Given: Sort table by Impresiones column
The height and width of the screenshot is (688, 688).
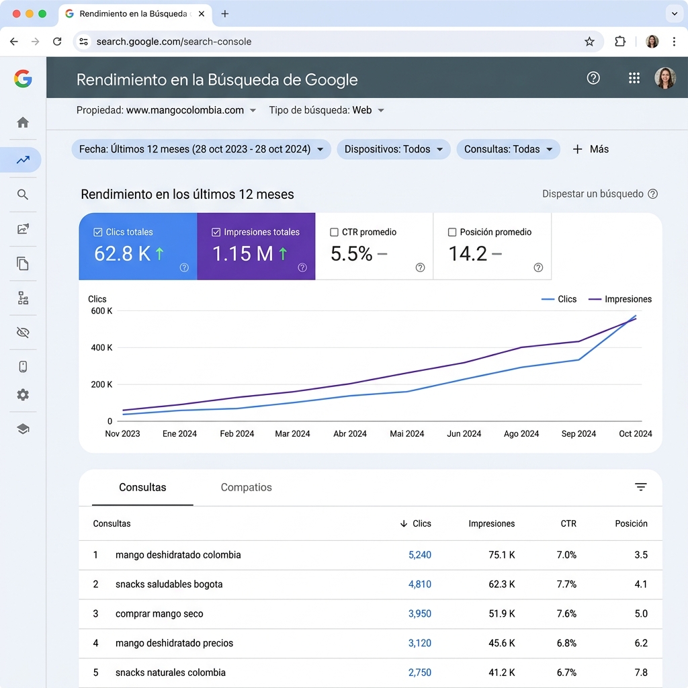Looking at the screenshot, I should click(x=491, y=523).
